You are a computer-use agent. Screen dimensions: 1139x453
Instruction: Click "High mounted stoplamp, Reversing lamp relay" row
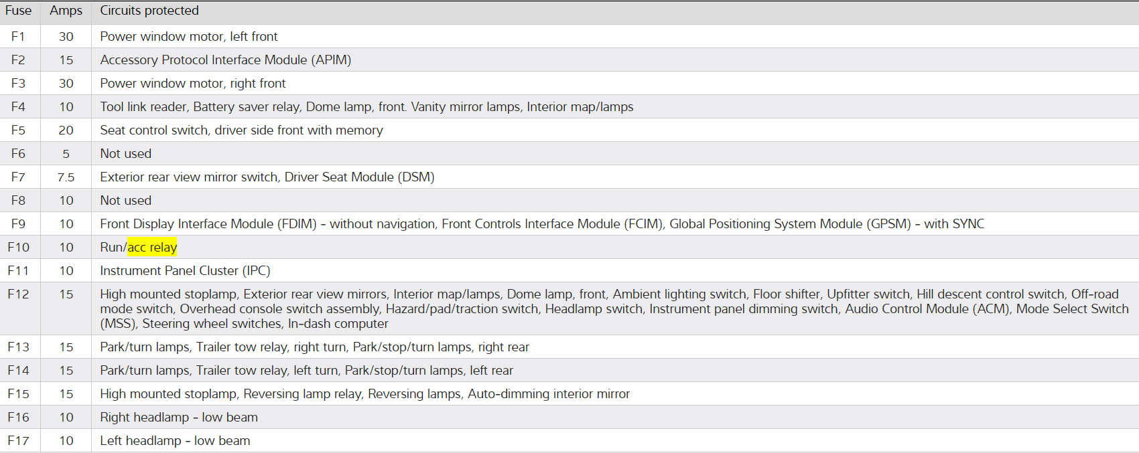[x=364, y=394]
